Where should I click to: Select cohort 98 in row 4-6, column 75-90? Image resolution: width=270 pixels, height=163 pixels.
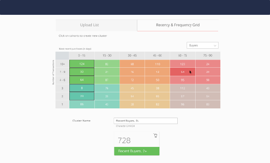(x=208, y=80)
